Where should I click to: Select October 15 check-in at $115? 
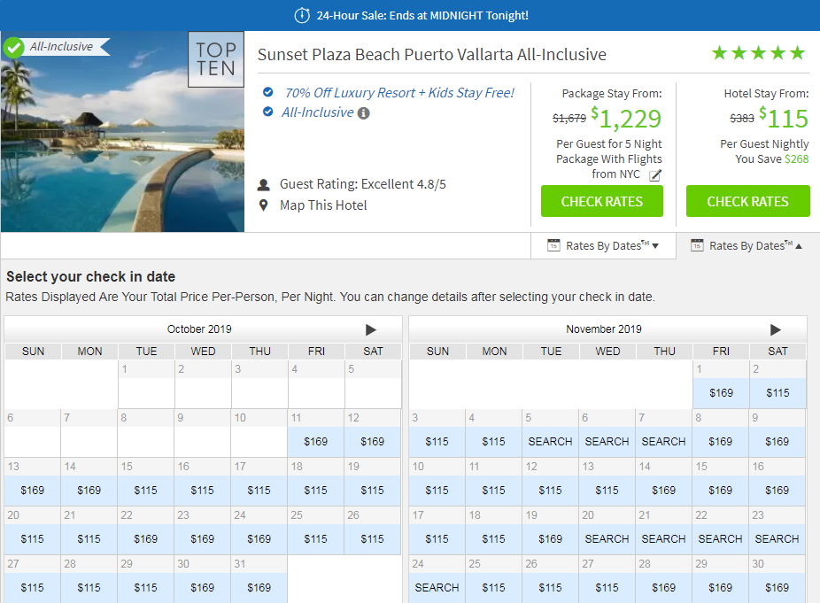[x=145, y=491]
